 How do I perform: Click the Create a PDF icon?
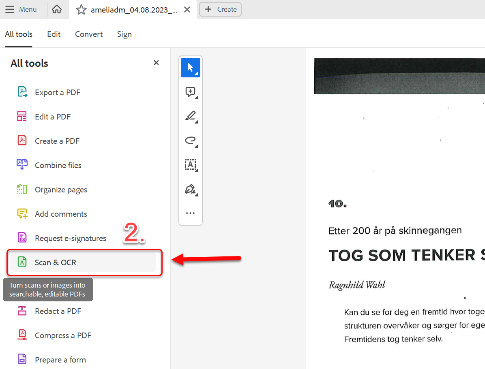[22, 141]
